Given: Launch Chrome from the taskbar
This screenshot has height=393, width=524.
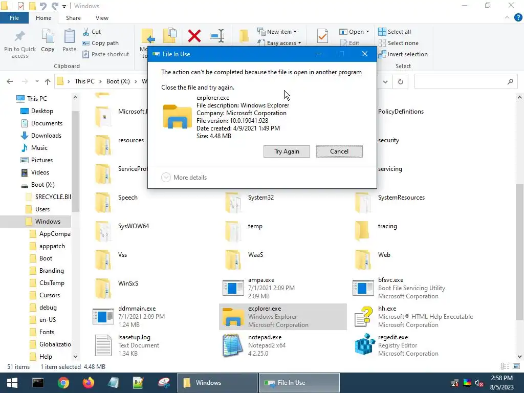Looking at the screenshot, I should (x=63, y=383).
